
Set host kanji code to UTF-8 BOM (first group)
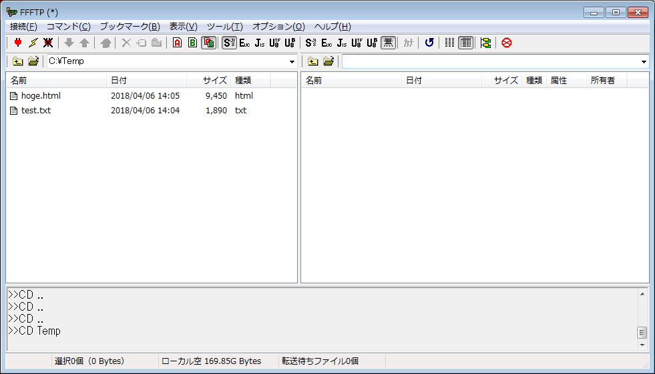(x=290, y=43)
